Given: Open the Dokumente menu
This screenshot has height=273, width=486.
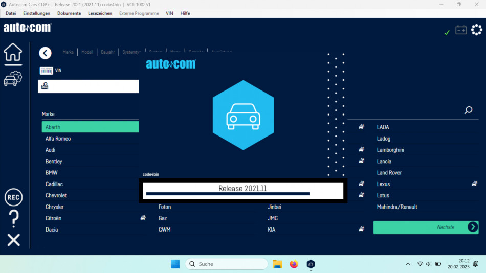Looking at the screenshot, I should [69, 13].
